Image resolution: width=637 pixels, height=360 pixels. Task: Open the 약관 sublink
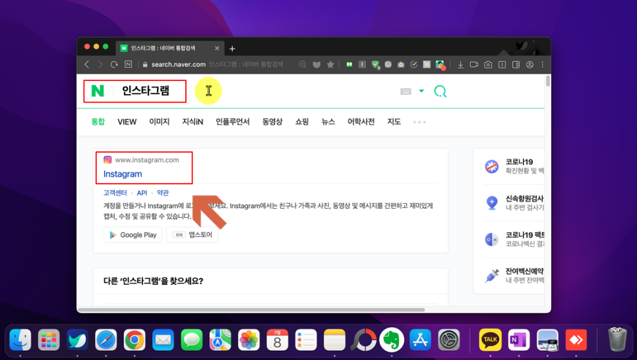tap(162, 193)
